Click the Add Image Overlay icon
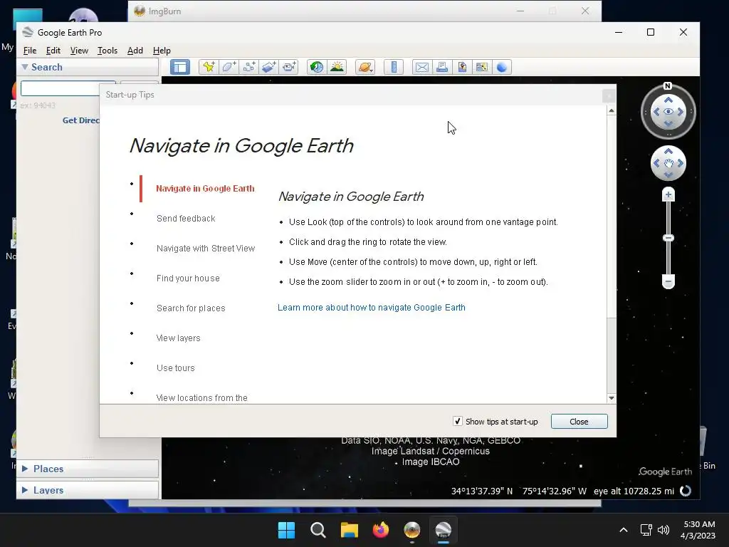Screen dimensions: 729x547 [268, 67]
